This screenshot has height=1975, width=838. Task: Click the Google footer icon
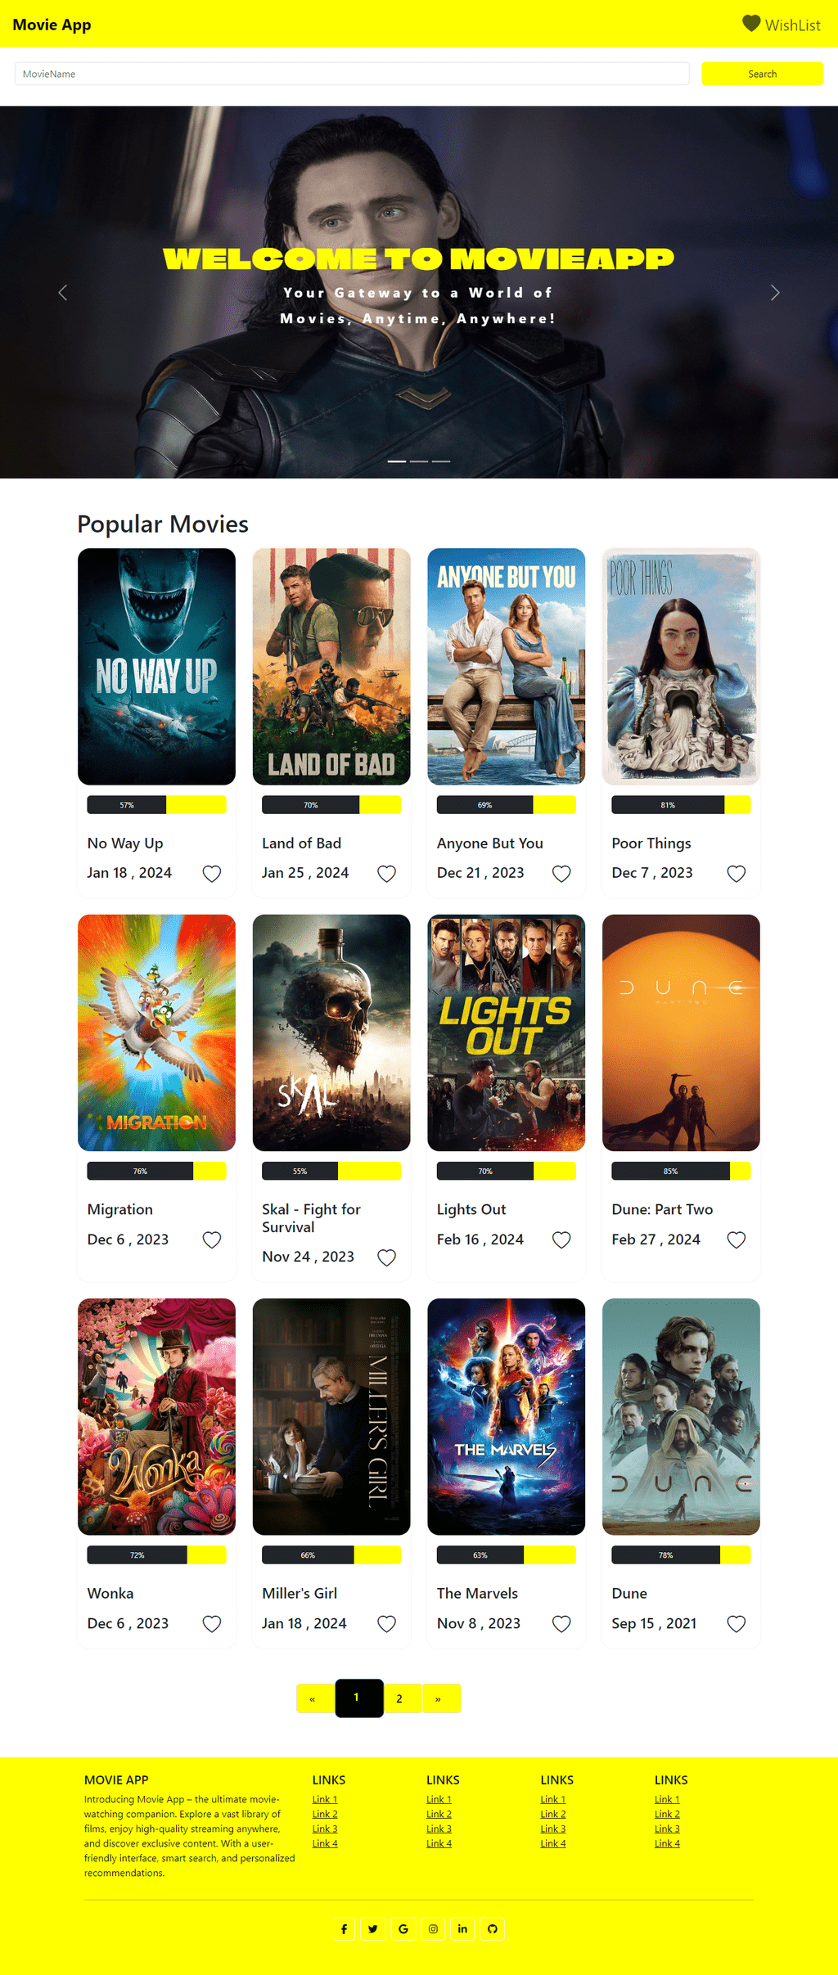[x=403, y=1928]
